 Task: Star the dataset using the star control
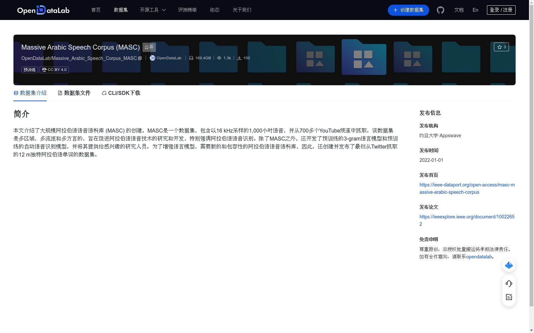point(501,47)
